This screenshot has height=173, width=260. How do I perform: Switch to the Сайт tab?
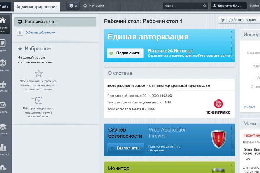[5, 6]
